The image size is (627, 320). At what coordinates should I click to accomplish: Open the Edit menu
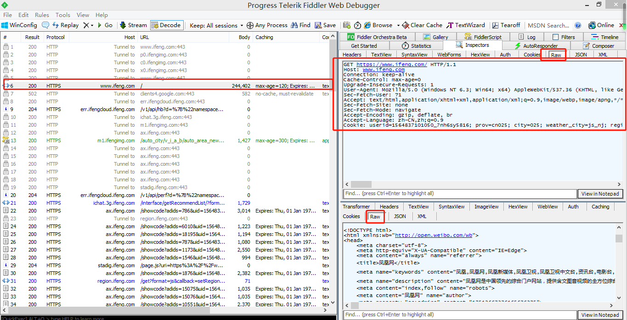tap(23, 15)
